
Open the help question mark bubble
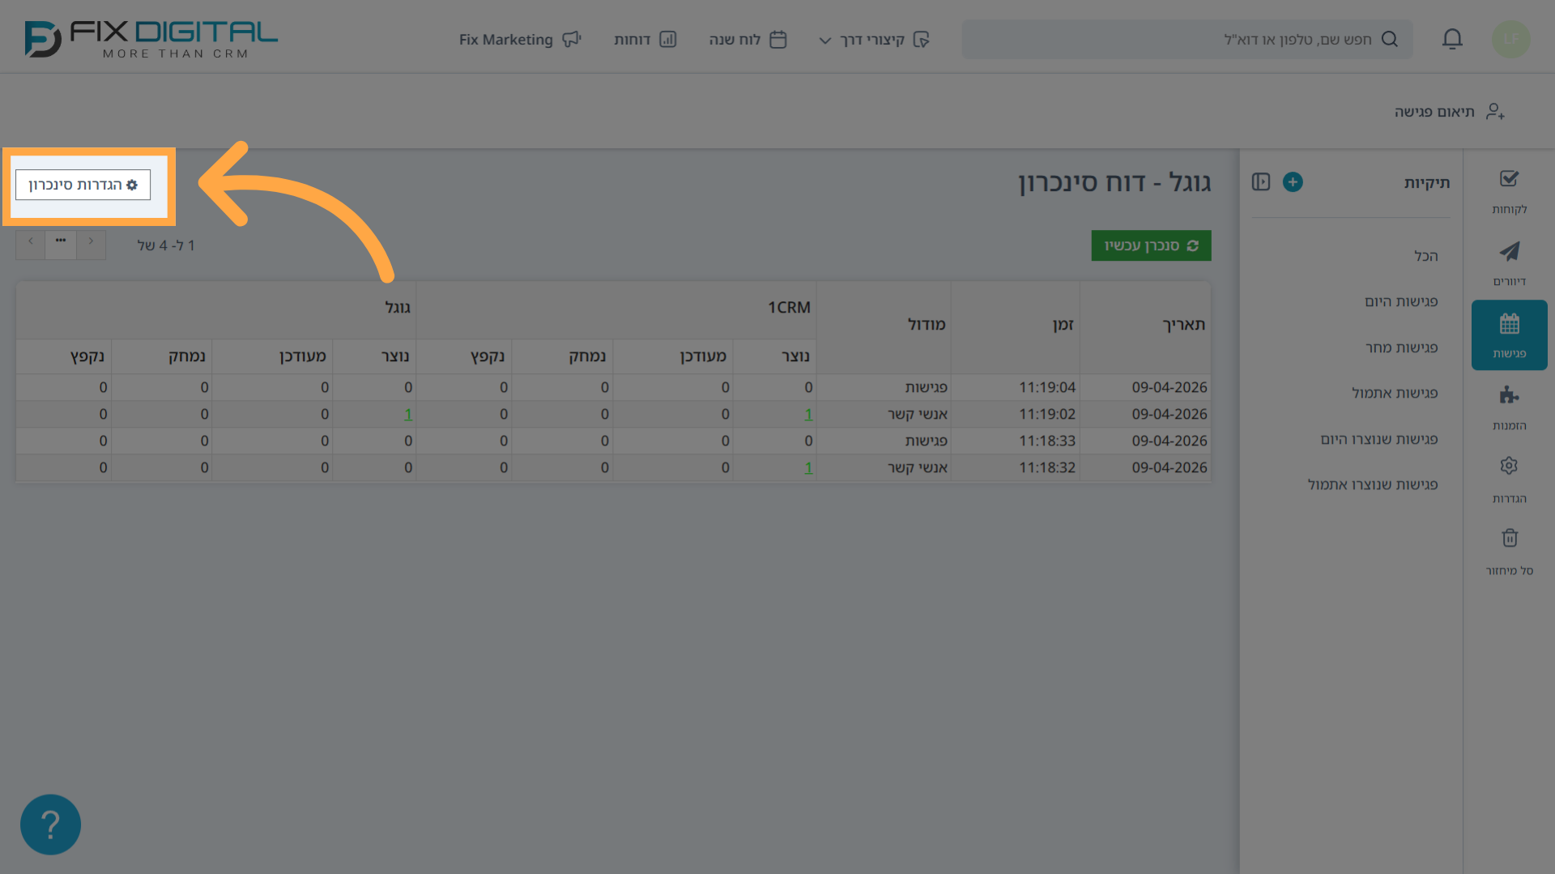point(50,825)
